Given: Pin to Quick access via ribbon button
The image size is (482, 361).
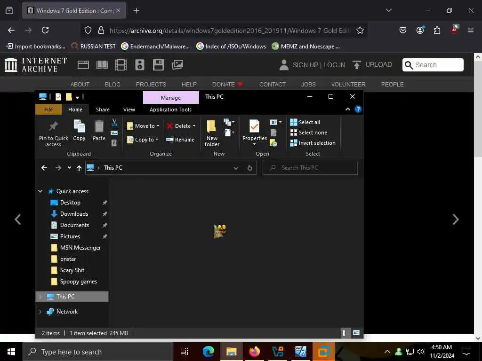Looking at the screenshot, I should click(54, 134).
